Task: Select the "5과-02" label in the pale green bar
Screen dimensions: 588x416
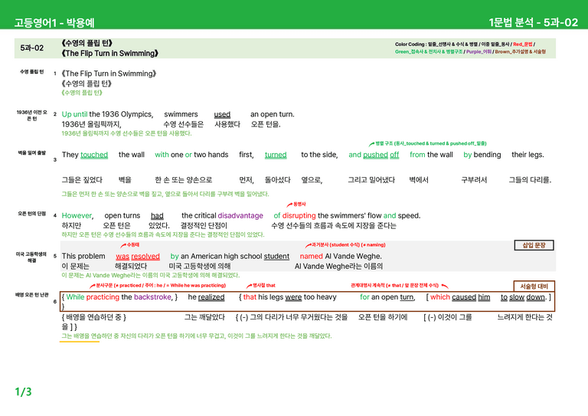Action: point(32,48)
